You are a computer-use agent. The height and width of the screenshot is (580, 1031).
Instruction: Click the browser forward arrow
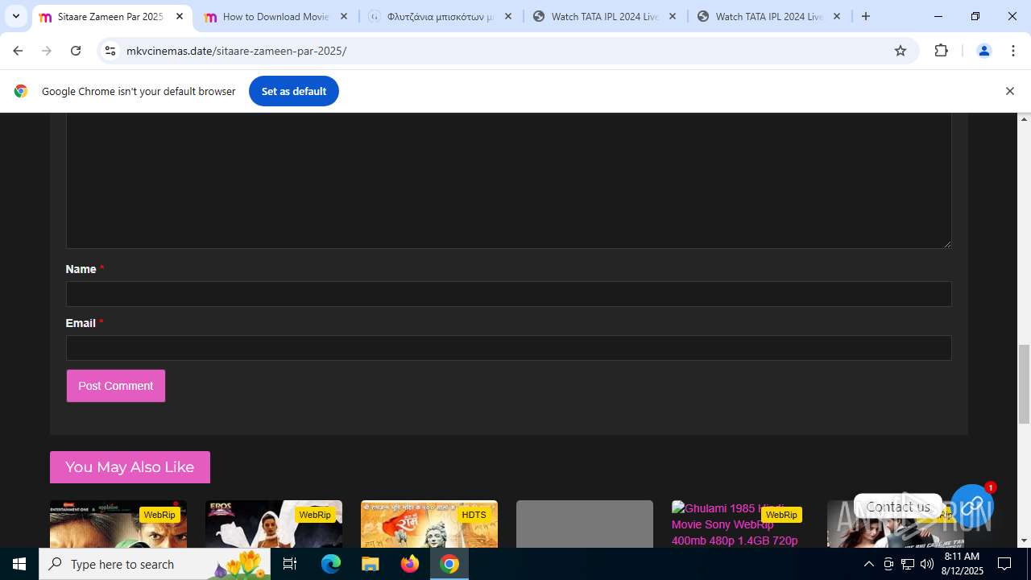click(47, 51)
